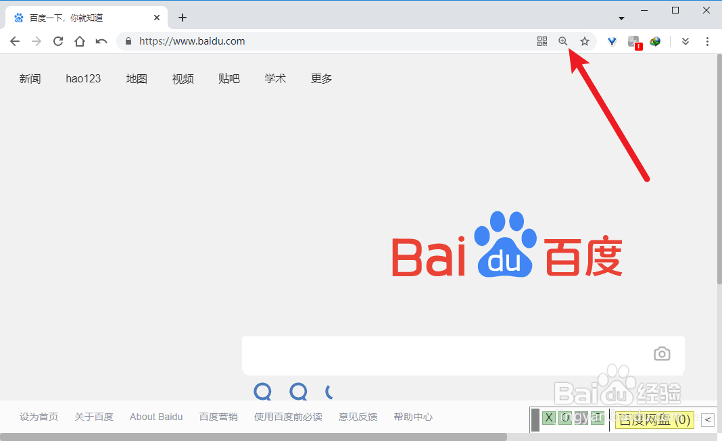
Task: Expand hidden extensions with double chevron
Action: click(x=685, y=41)
